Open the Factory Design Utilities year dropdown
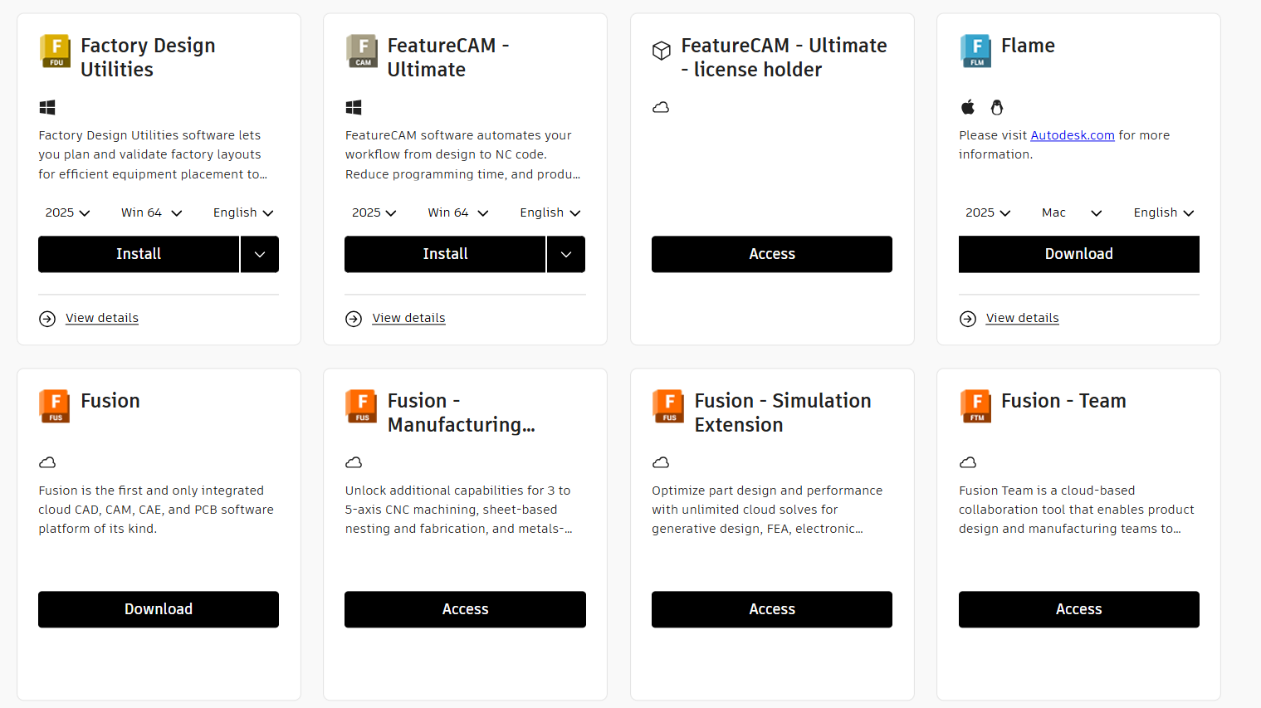Image resolution: width=1261 pixels, height=708 pixels. point(67,212)
